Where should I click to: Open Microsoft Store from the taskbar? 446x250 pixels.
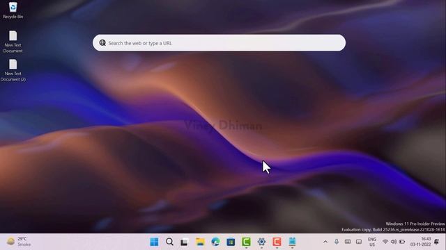(231, 242)
